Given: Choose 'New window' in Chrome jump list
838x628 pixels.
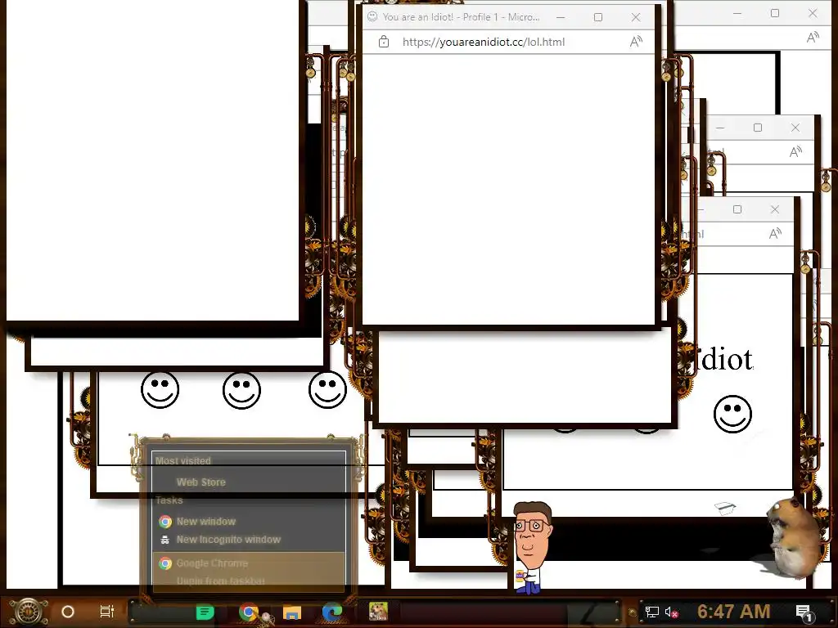Looking at the screenshot, I should point(249,521).
